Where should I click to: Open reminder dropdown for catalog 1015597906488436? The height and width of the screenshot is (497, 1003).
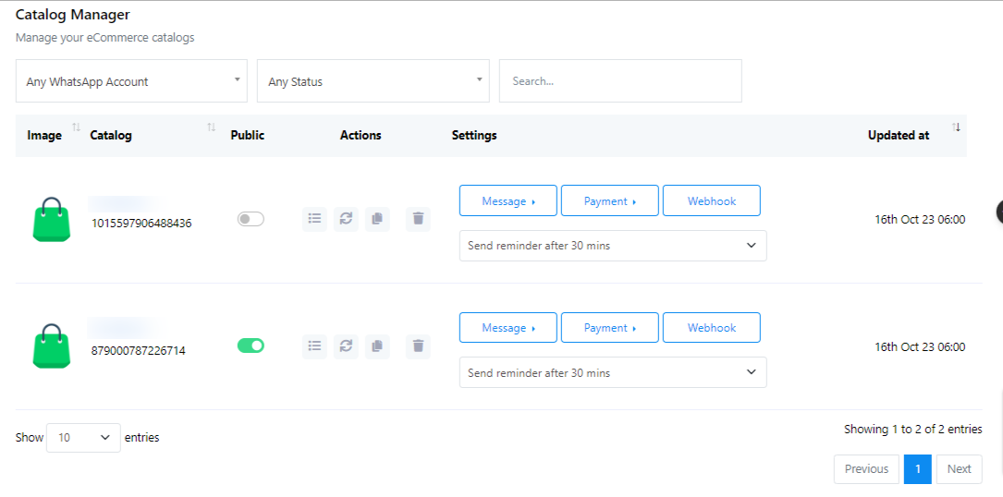click(x=612, y=246)
